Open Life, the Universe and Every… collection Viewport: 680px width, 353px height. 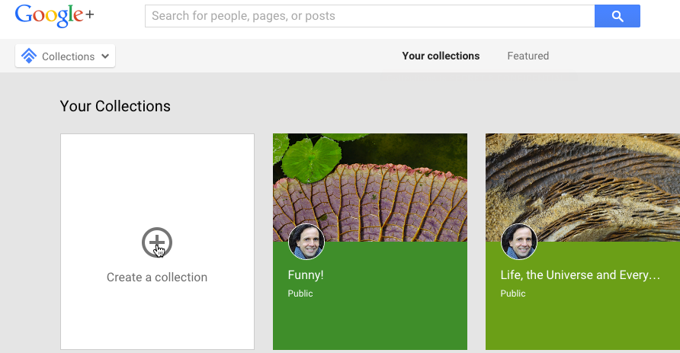coord(580,275)
